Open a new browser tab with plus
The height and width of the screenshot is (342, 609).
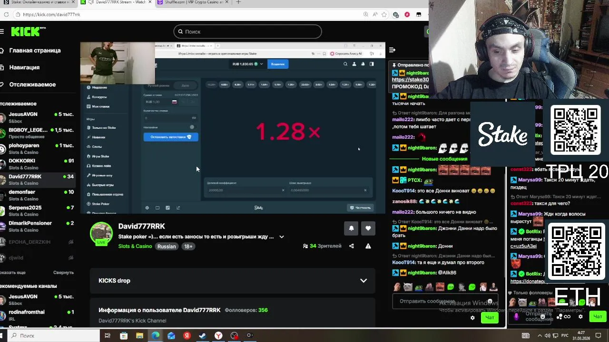[x=238, y=2]
